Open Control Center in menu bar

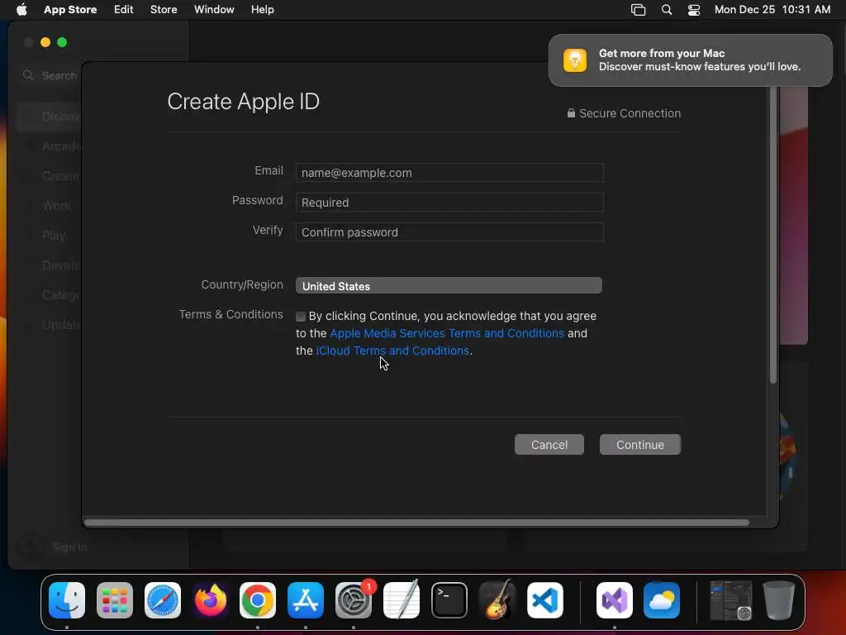point(694,10)
